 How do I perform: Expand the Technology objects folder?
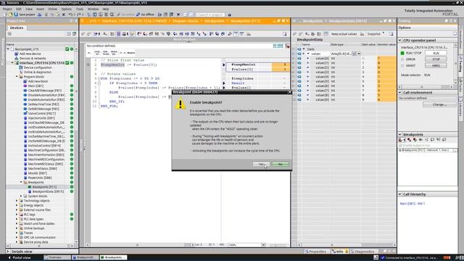[x=17, y=201]
